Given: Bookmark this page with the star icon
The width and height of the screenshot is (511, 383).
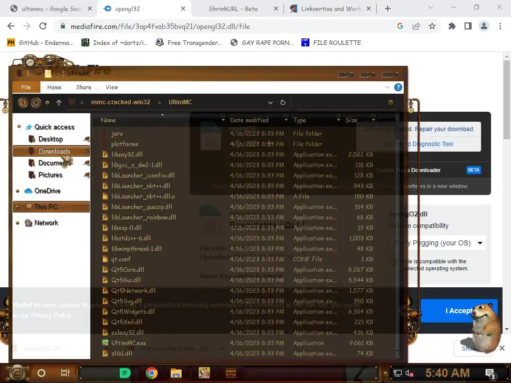Looking at the screenshot, I should pyautogui.click(x=432, y=26).
